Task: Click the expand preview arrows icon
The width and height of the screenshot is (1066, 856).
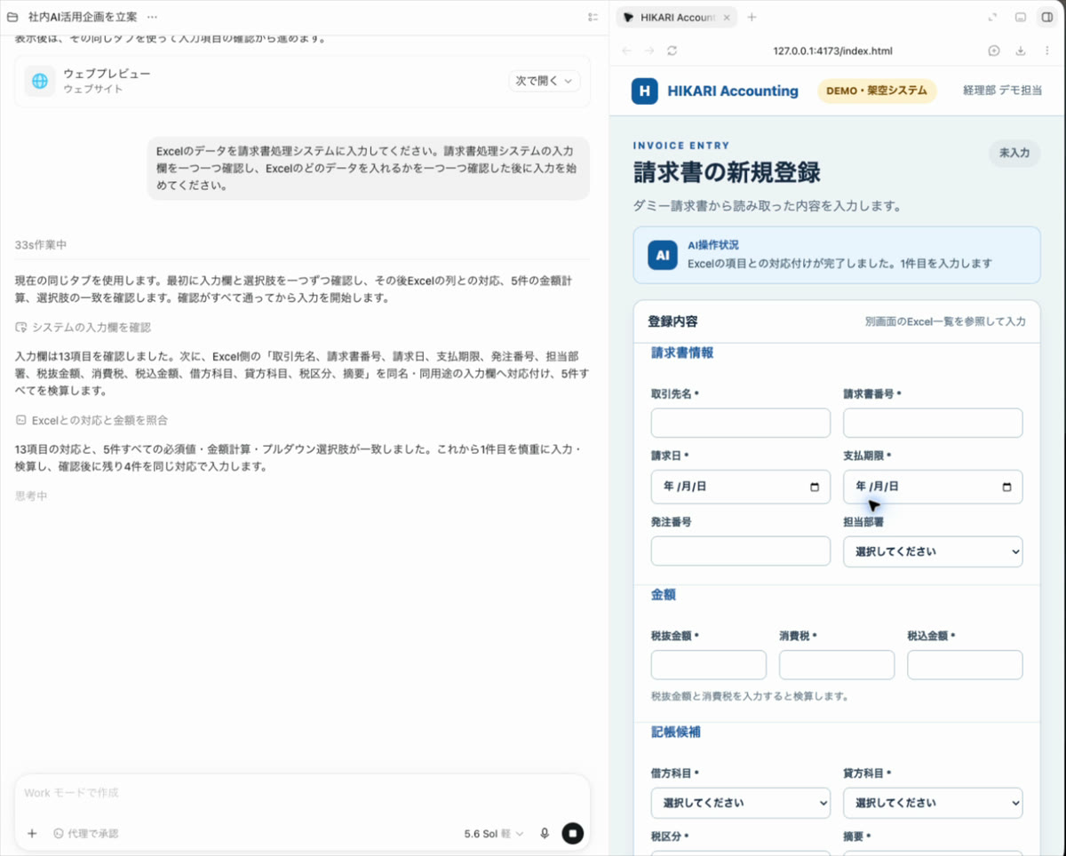Action: [x=993, y=17]
